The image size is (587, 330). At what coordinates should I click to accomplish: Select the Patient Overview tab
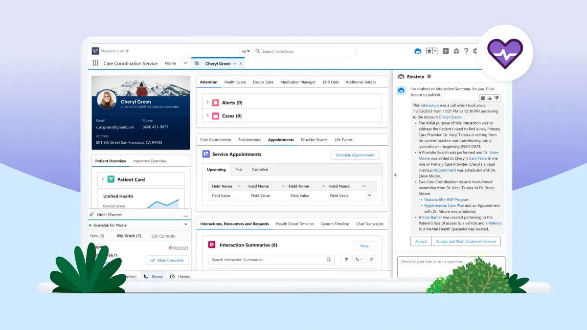[111, 161]
